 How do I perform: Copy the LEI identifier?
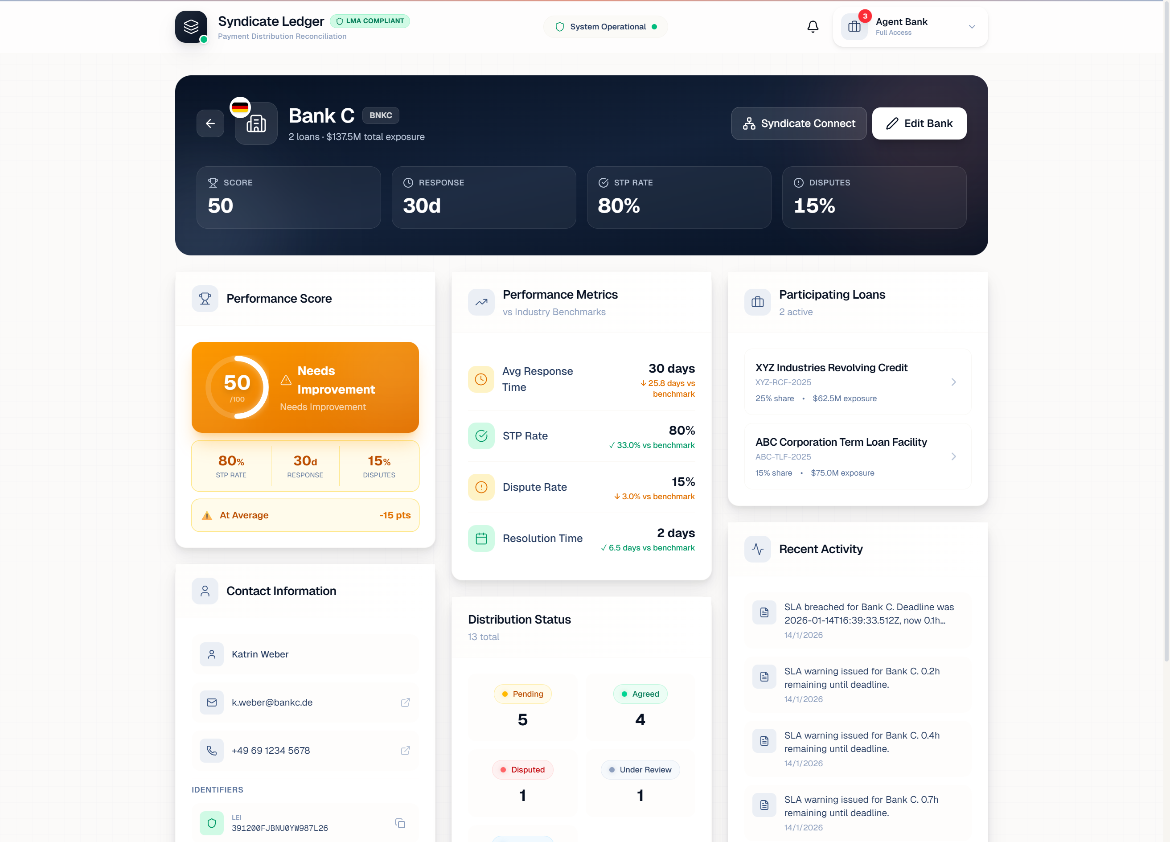point(400,823)
